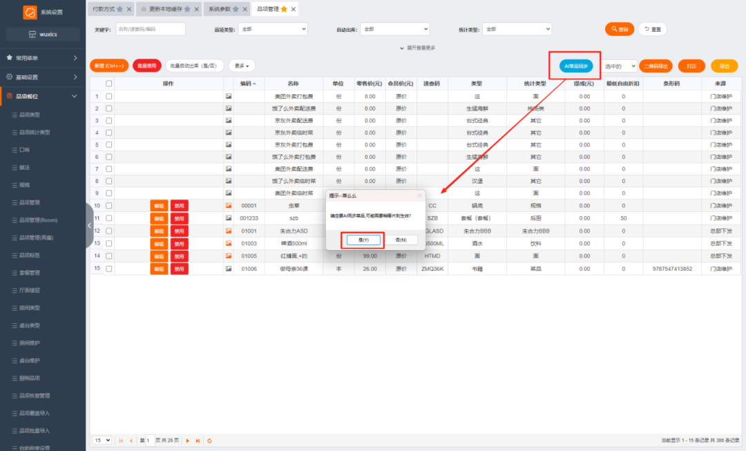Open the 品项类型 dropdown
The height and width of the screenshot is (451, 746).
click(x=272, y=29)
